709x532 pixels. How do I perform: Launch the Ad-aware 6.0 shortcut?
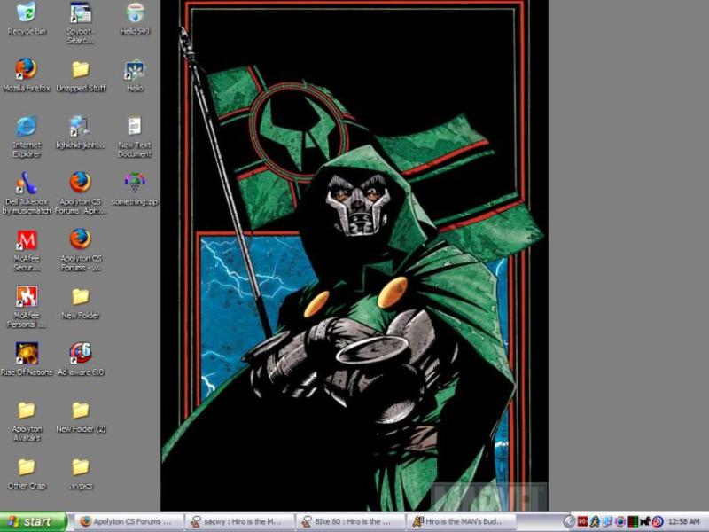click(x=81, y=353)
